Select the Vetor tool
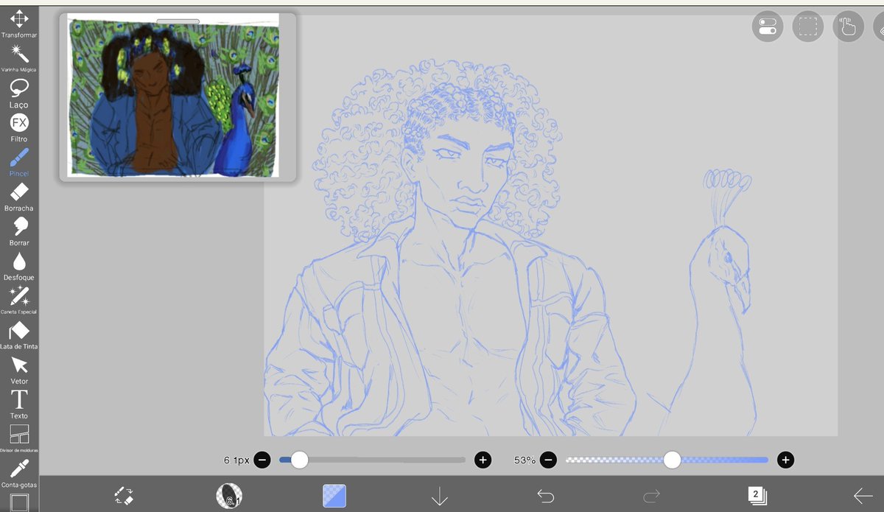Screen dimensions: 884x512 (x=19, y=371)
